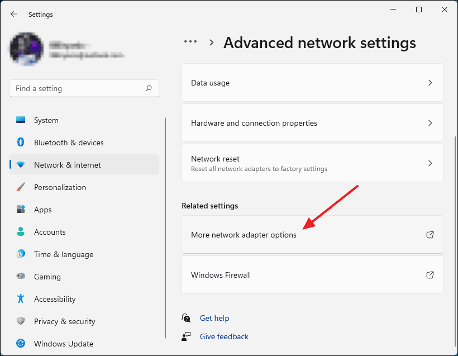458x356 pixels.
Task: Select Network & internet category
Action: [84, 164]
